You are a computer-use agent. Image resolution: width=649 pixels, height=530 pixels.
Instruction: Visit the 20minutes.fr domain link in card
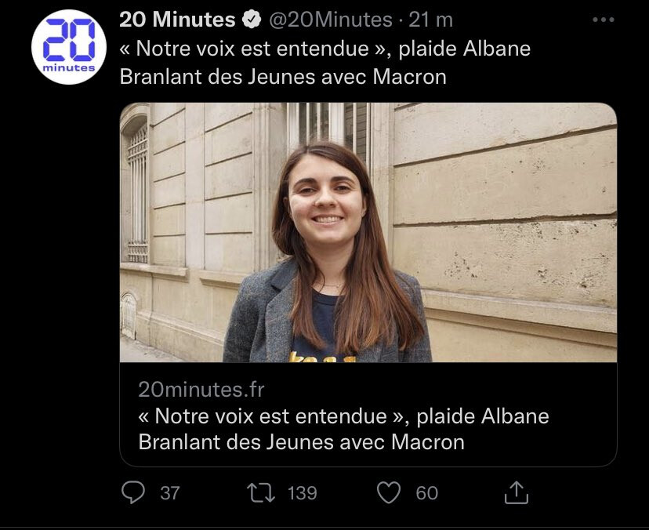(x=201, y=389)
